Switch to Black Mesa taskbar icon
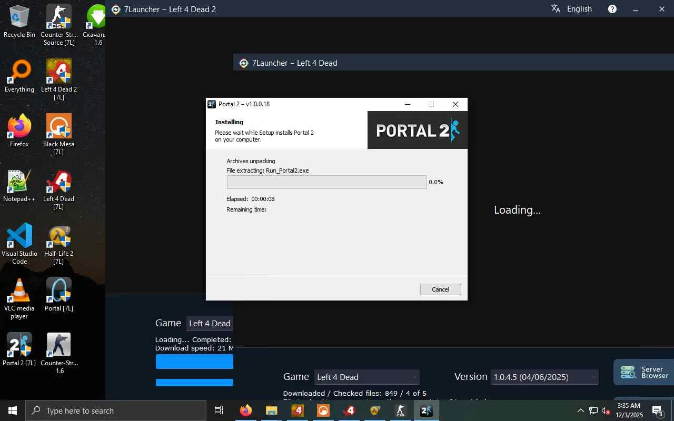The width and height of the screenshot is (674, 421). [323, 410]
